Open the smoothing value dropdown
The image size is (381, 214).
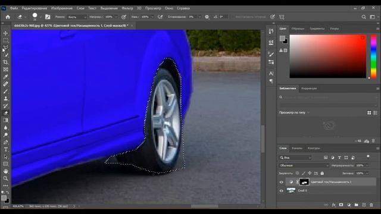pyautogui.click(x=199, y=17)
